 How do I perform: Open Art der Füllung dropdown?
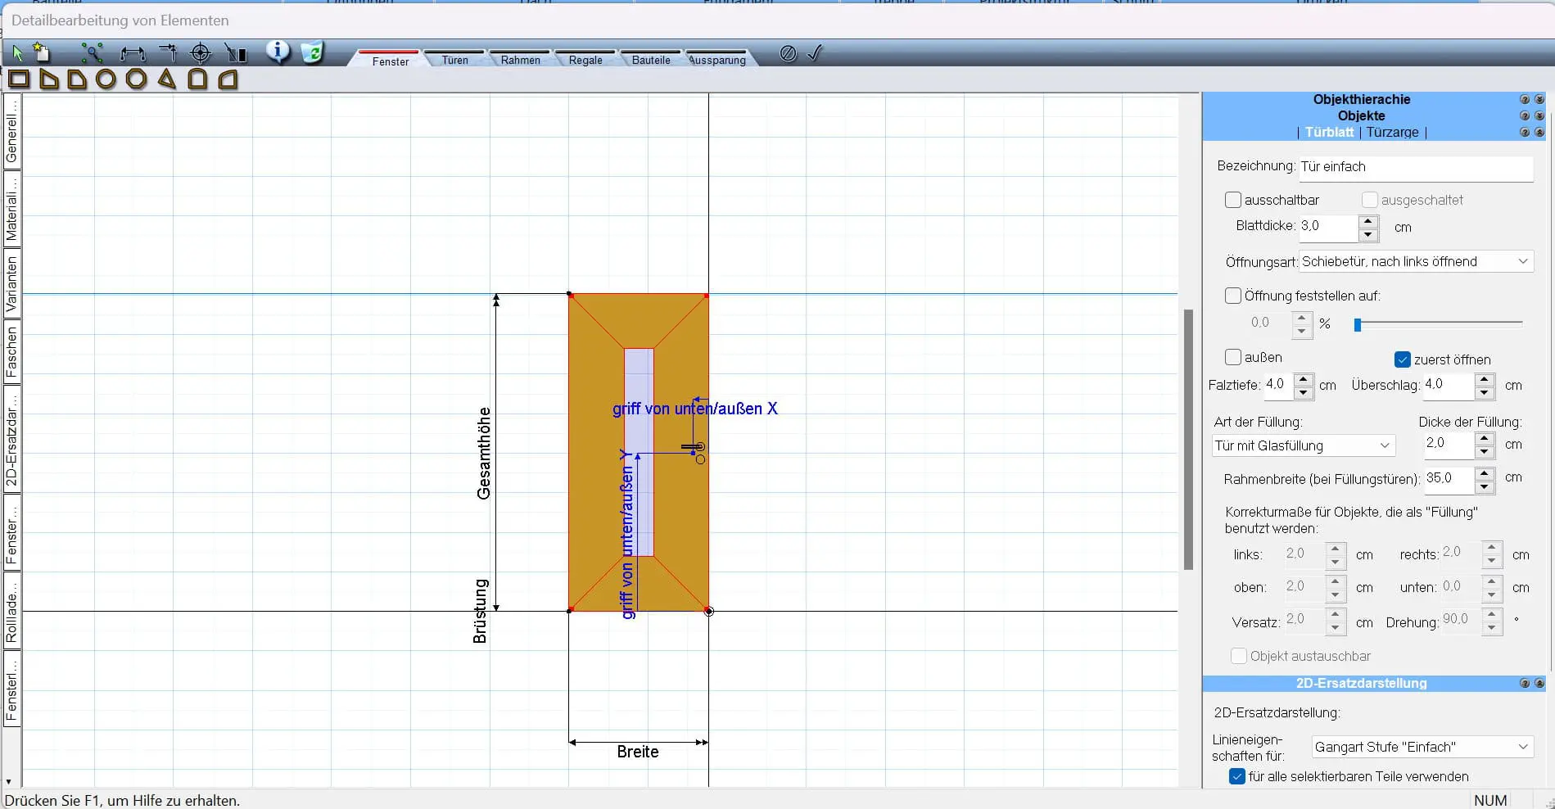click(x=1304, y=445)
